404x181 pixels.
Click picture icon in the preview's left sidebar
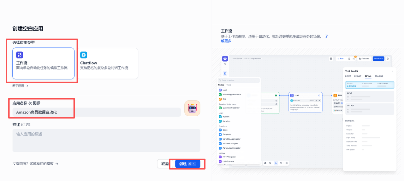click(x=225, y=74)
